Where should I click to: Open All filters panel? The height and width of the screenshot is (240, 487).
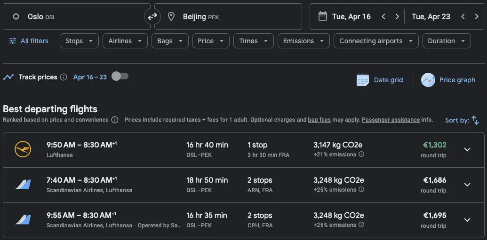click(29, 41)
